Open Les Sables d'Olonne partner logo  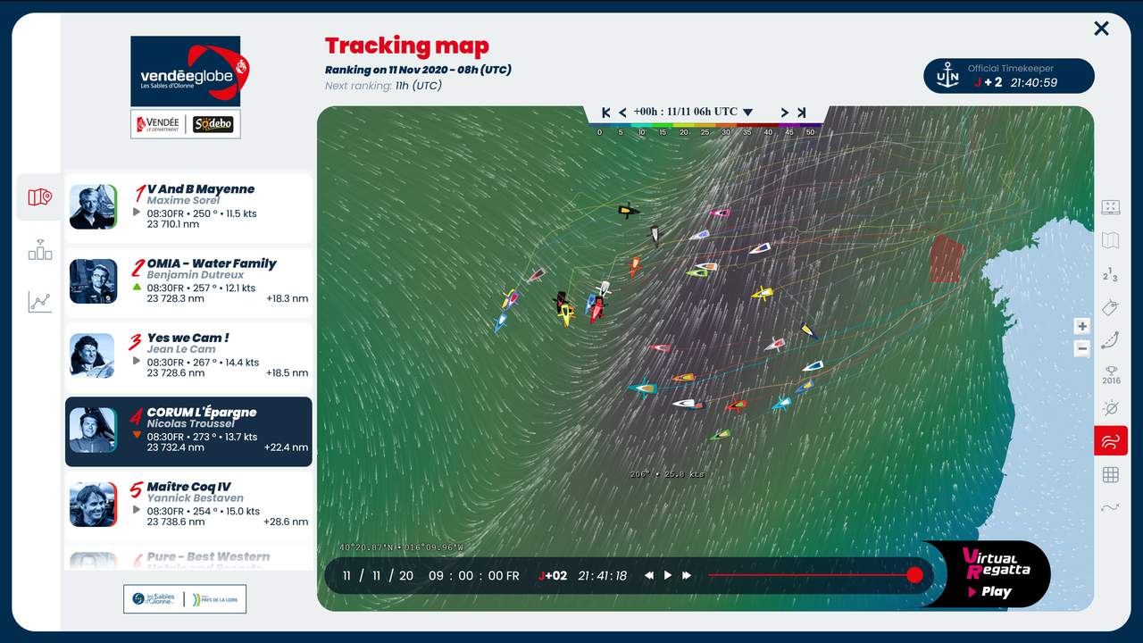coord(153,599)
